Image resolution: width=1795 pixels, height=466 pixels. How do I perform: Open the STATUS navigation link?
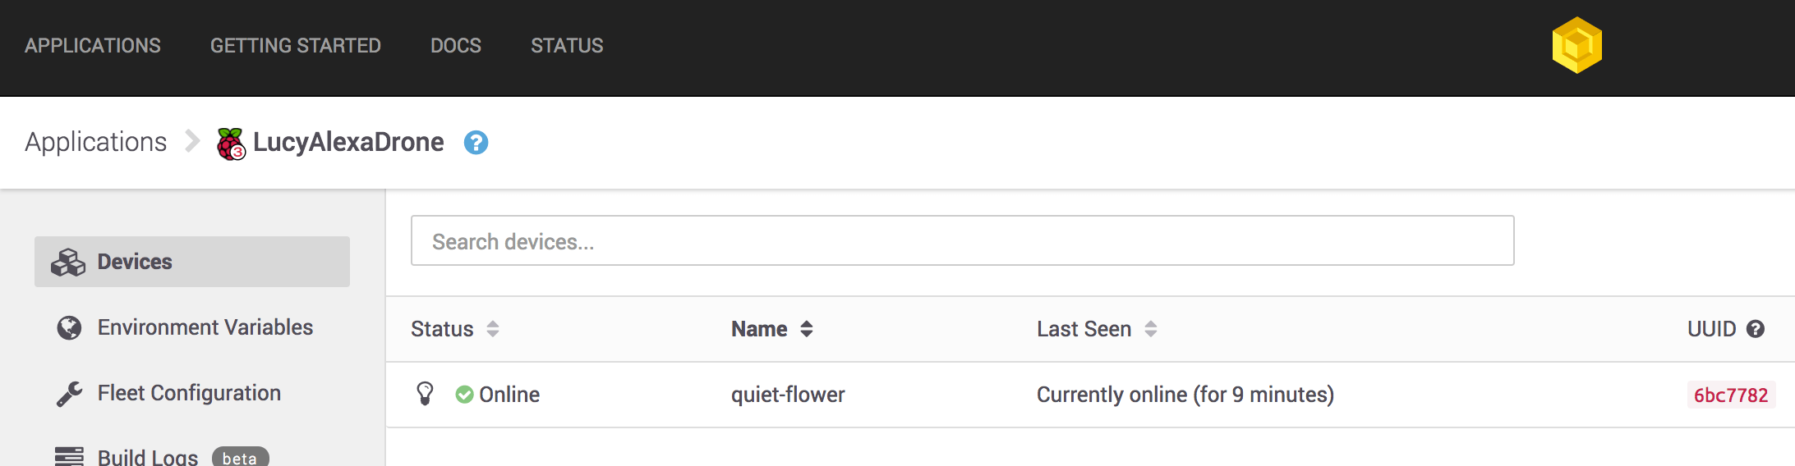pos(567,46)
